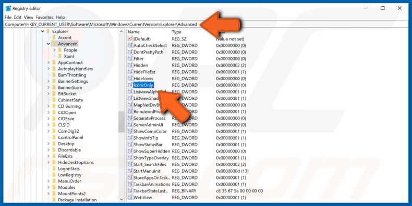Collapse the Explorer tree node

tap(43, 31)
